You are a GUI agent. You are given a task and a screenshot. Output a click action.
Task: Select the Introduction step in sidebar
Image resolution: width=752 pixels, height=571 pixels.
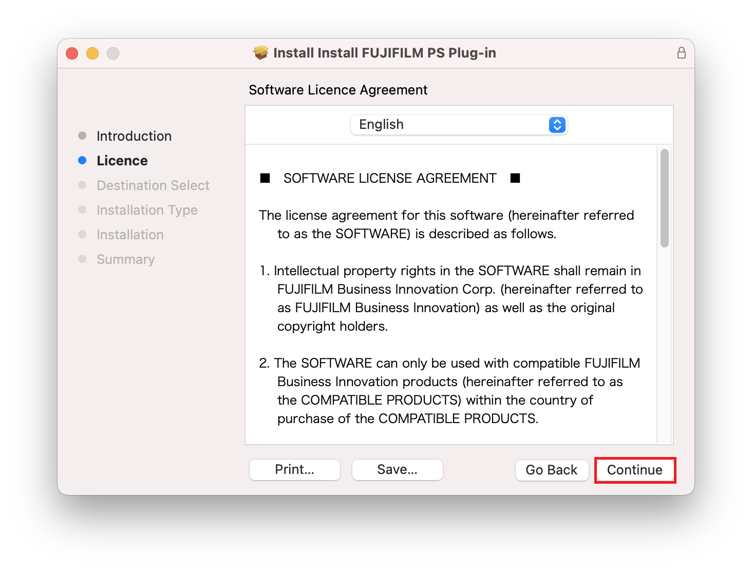point(134,136)
